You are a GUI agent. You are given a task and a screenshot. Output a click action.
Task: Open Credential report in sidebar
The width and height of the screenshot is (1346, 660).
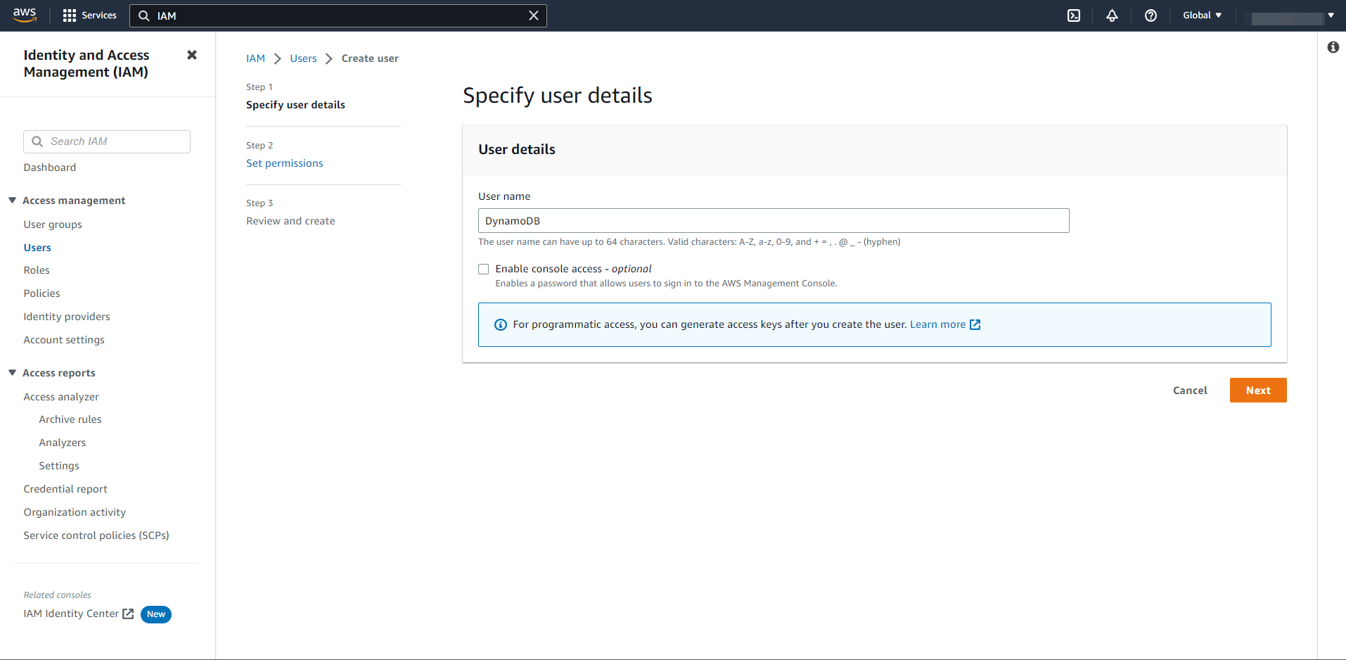click(x=65, y=489)
